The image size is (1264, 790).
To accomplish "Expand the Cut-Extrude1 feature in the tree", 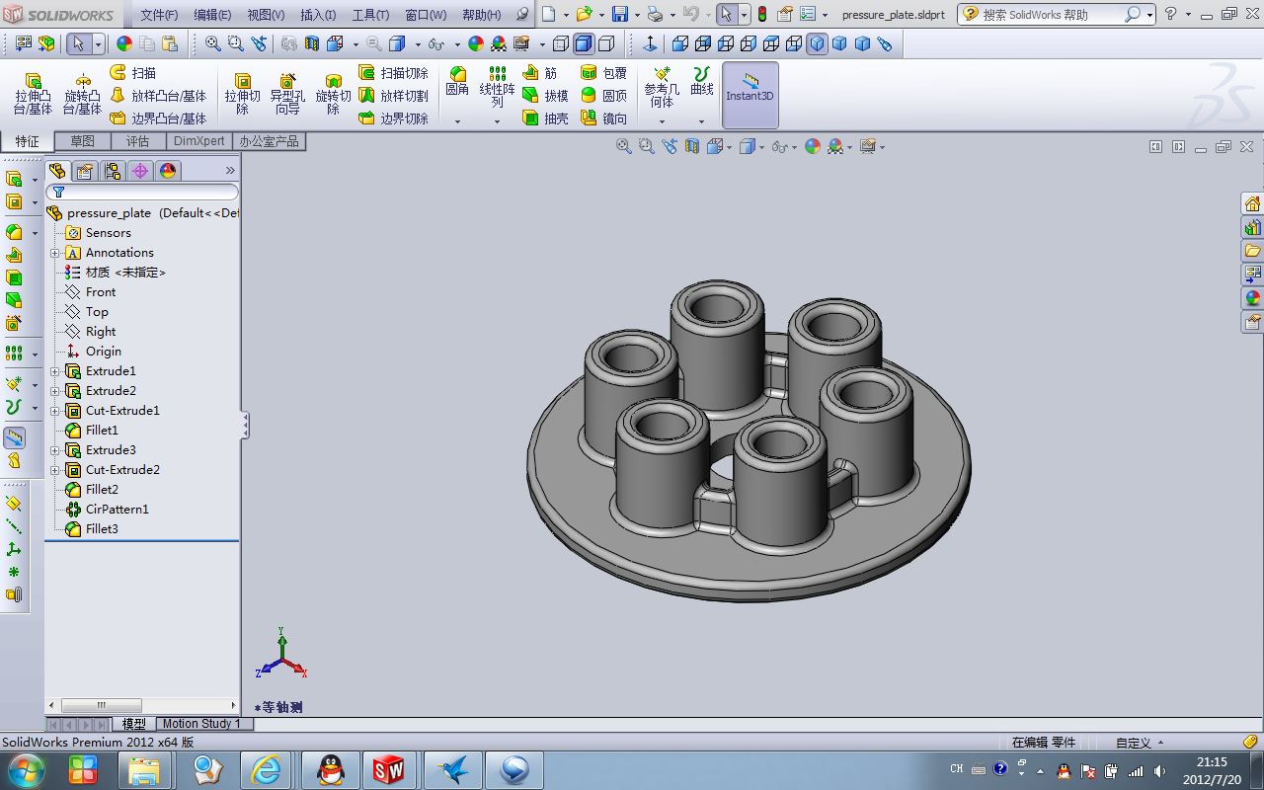I will coord(56,410).
